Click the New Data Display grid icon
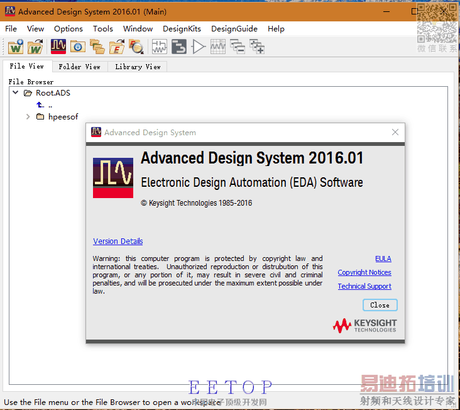The height and width of the screenshot is (410, 460). coord(218,47)
